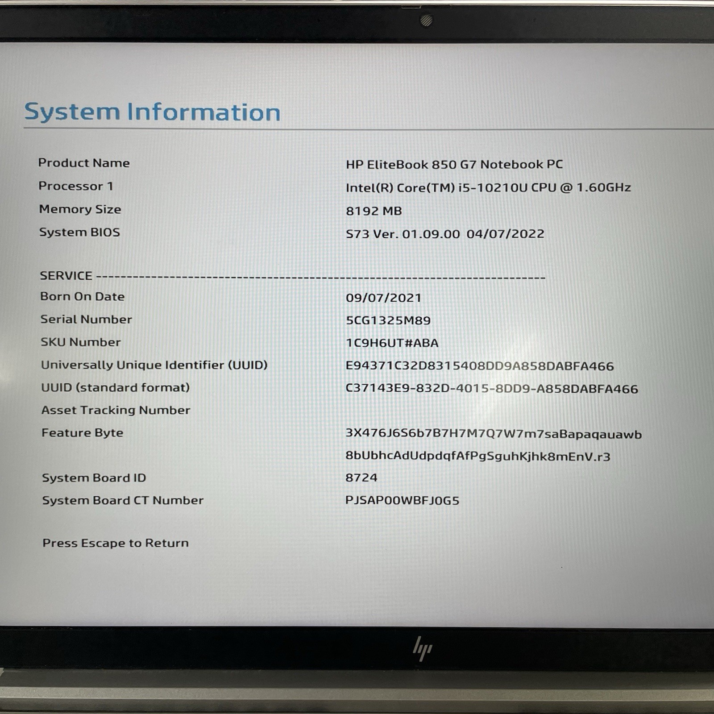The width and height of the screenshot is (714, 714).
Task: Click the SKU value 1C9H6UT#ABA
Action: click(392, 343)
